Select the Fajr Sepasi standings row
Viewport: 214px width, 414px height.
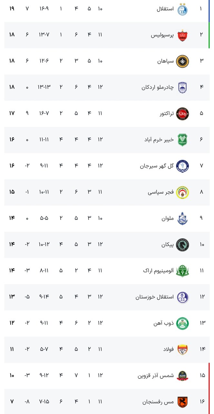point(107,192)
